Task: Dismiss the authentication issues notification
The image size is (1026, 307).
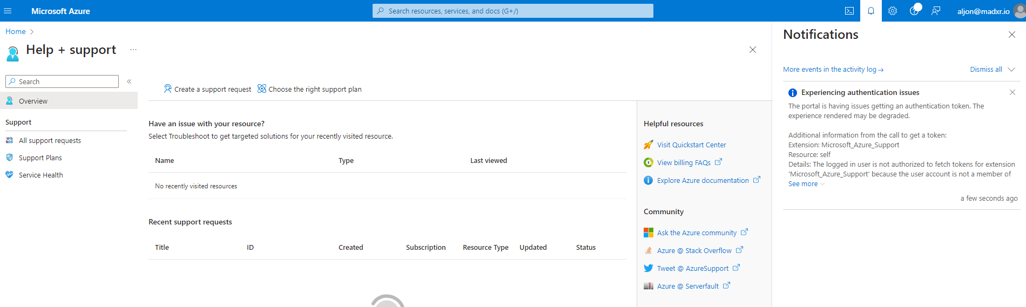Action: click(1013, 92)
